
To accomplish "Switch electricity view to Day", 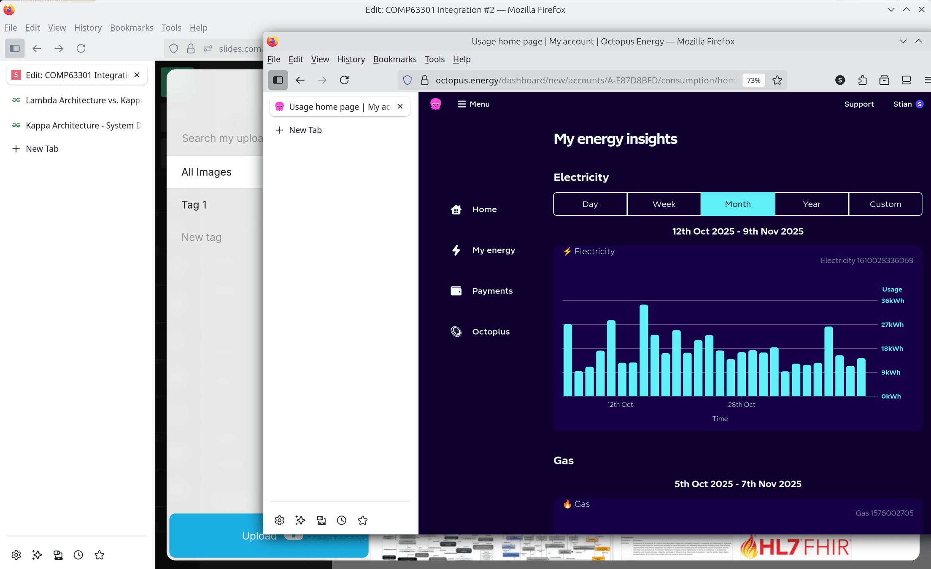I will [x=590, y=204].
